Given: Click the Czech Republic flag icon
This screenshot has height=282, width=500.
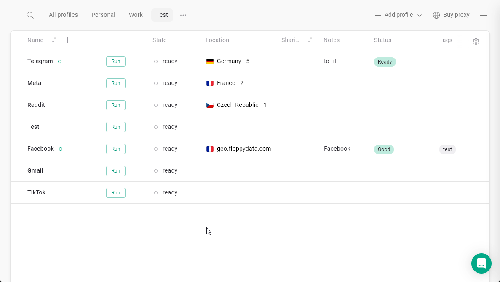Looking at the screenshot, I should (x=210, y=105).
